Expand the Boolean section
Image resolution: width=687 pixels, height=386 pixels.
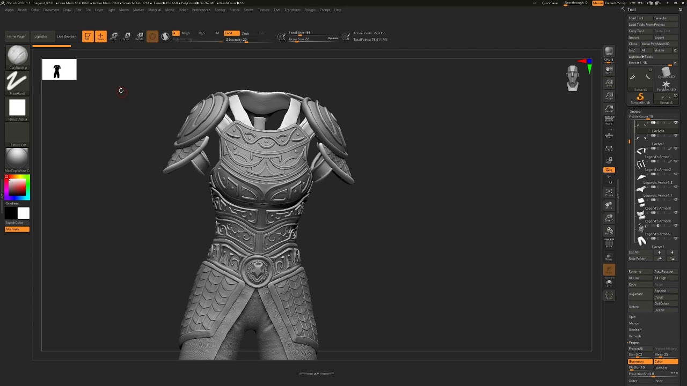(635, 330)
